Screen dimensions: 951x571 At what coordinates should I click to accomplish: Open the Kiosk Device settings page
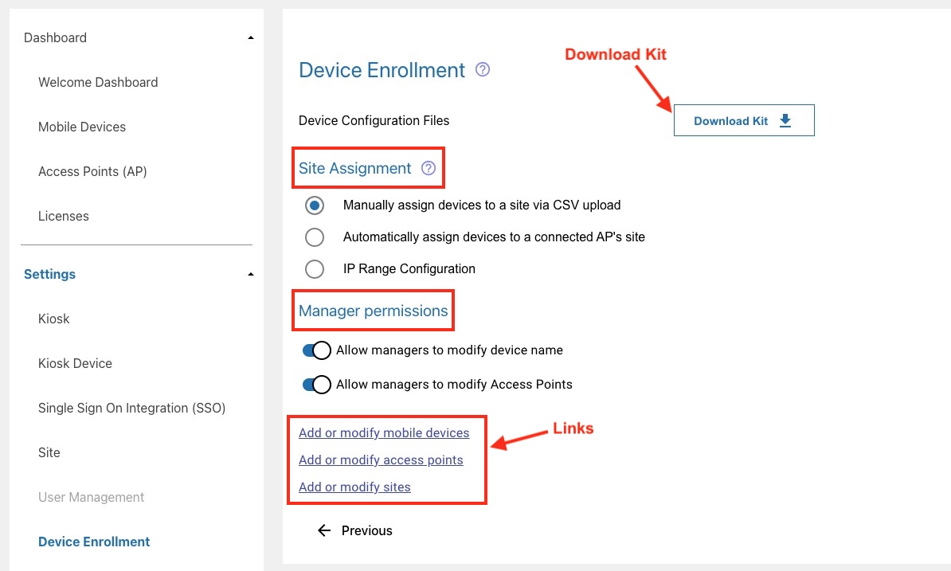75,363
